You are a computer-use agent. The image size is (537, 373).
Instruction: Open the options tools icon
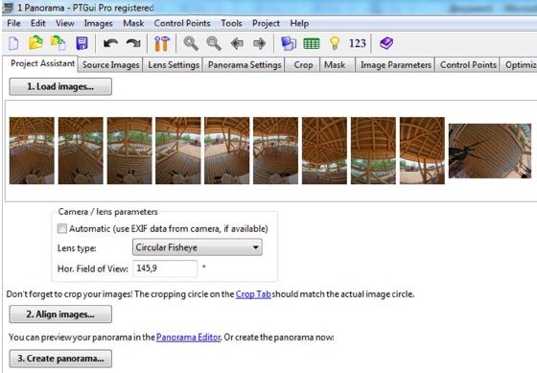coord(162,43)
